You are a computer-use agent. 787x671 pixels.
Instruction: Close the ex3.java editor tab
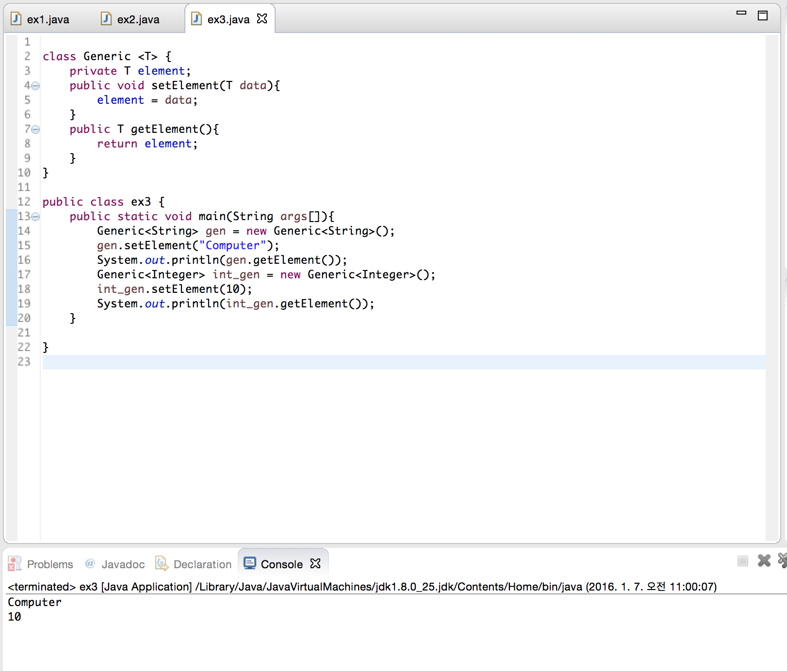[x=262, y=19]
